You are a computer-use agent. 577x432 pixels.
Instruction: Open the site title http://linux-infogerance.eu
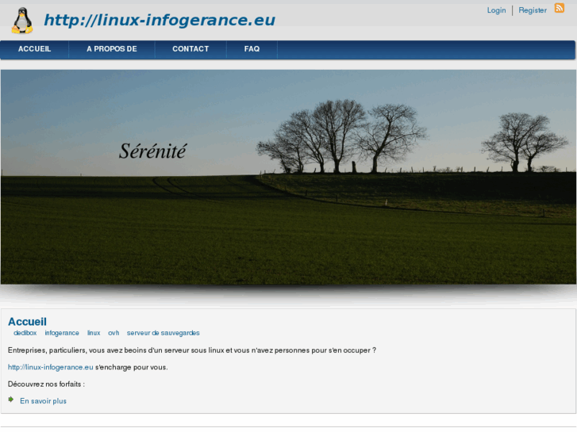coord(160,20)
